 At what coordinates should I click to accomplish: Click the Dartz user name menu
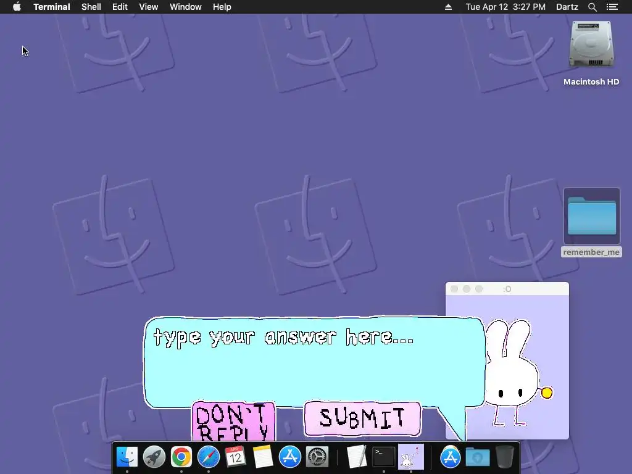tap(567, 7)
